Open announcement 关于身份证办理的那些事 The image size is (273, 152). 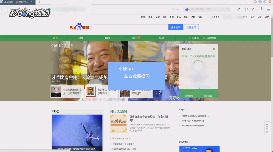click(x=193, y=125)
